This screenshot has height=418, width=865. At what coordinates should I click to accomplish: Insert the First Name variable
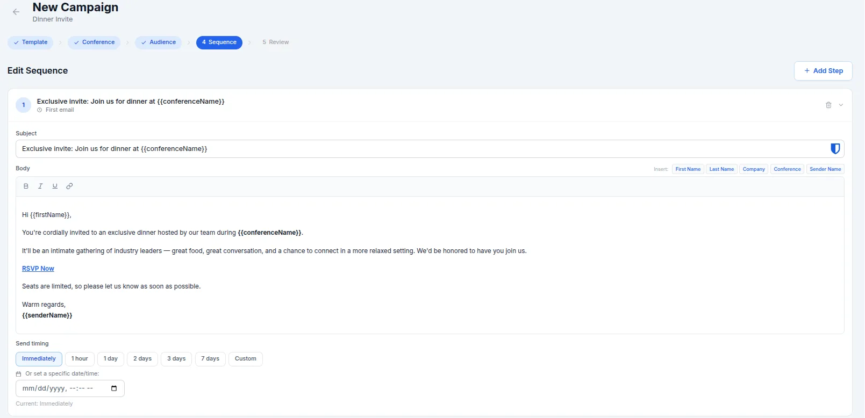tap(688, 169)
